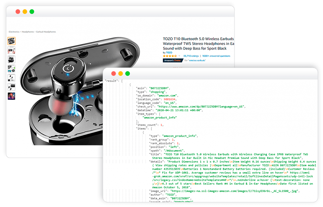323x207 pixels.
Task: Go to Headphones breadcrumb
Action: [x=28, y=32]
